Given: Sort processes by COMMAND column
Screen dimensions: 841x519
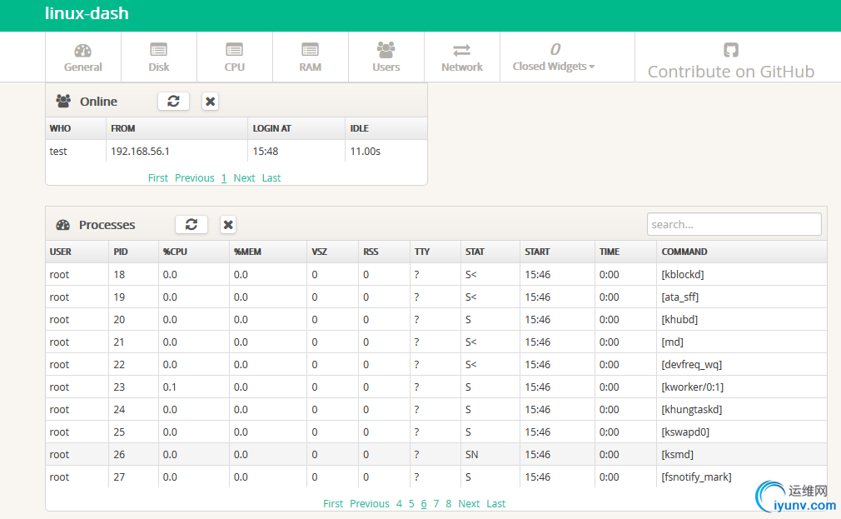Looking at the screenshot, I should [742, 252].
